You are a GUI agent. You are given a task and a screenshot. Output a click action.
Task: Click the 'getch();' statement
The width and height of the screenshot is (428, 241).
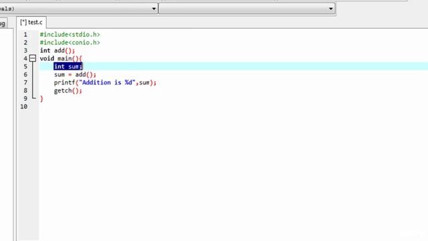point(68,91)
